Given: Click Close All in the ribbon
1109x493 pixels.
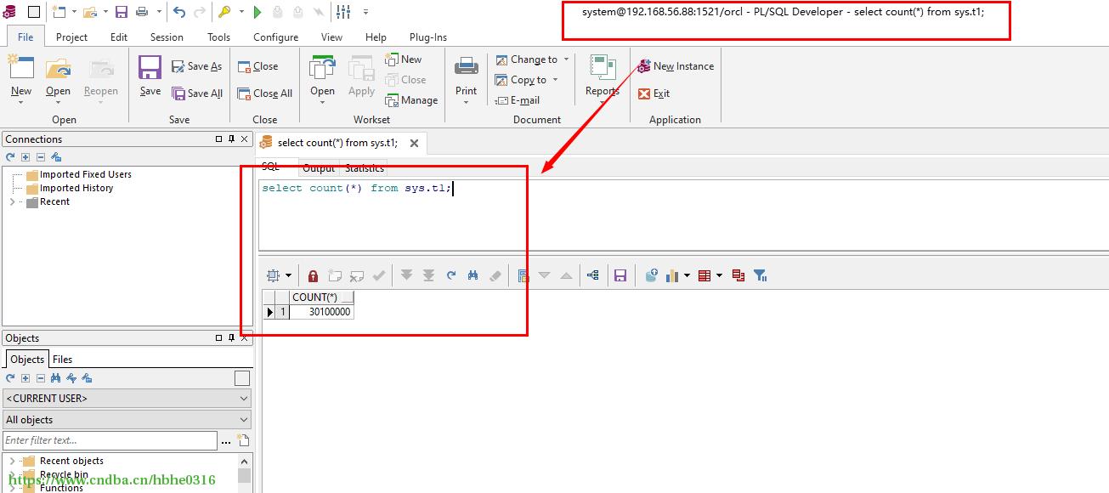Looking at the screenshot, I should coord(264,93).
